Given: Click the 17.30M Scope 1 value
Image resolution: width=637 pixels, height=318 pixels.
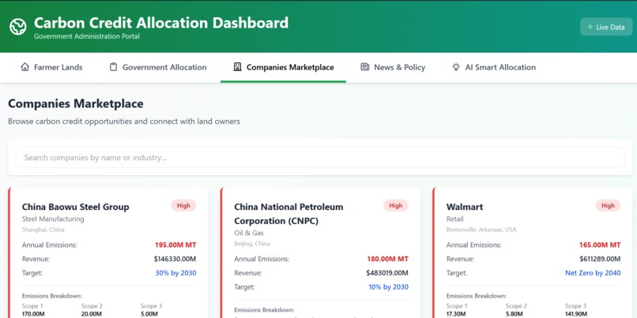Looking at the screenshot, I should [457, 314].
